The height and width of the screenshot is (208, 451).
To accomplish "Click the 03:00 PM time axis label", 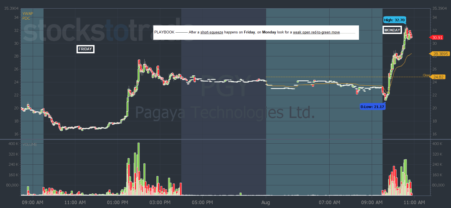I will point(160,202).
